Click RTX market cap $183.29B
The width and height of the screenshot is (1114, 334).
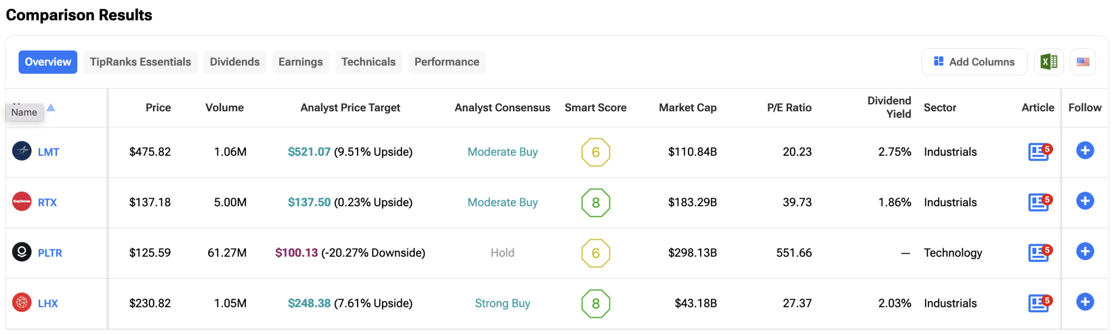point(692,203)
